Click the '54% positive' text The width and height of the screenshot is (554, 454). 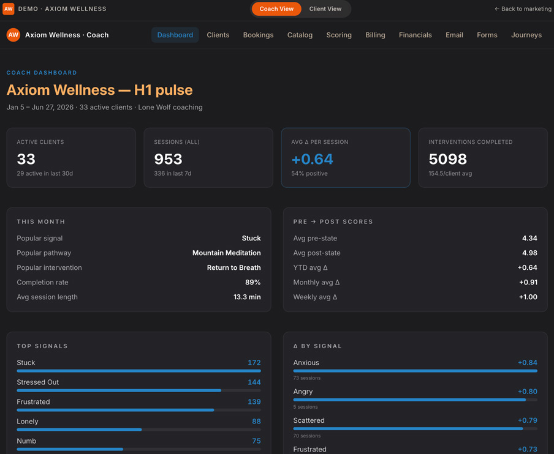309,174
